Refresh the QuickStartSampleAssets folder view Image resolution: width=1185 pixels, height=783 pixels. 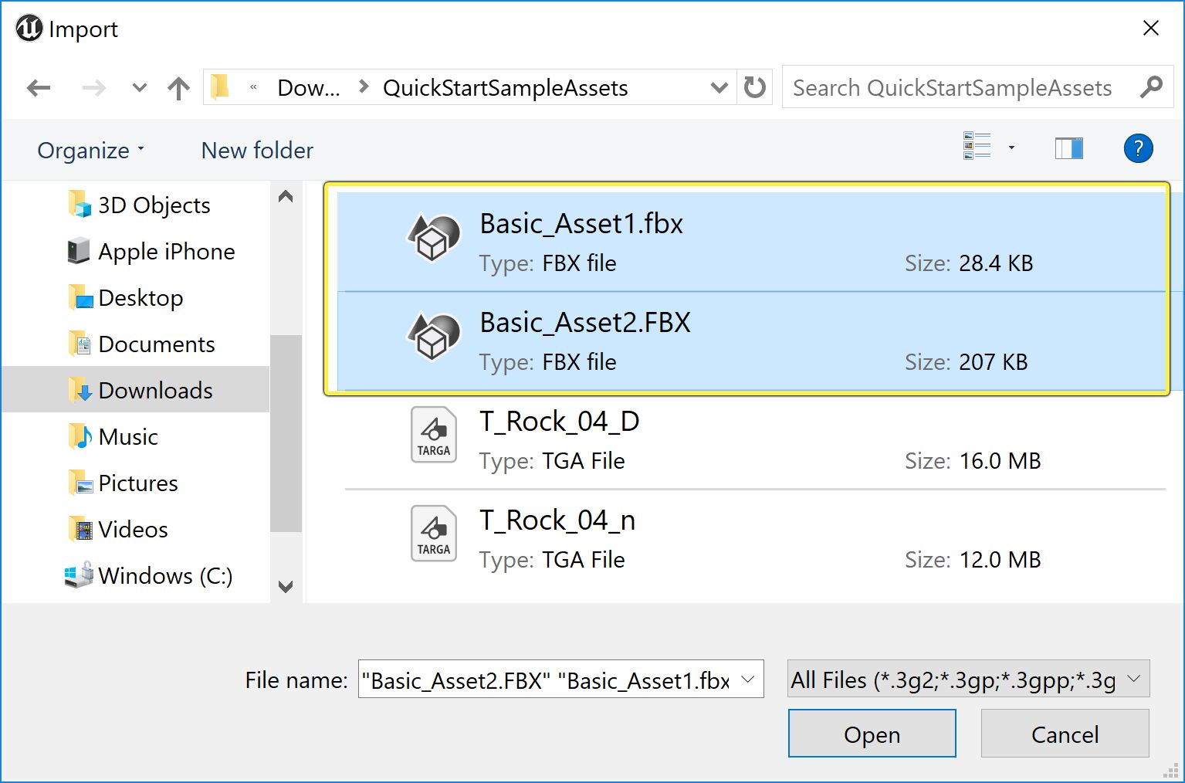[x=754, y=87]
